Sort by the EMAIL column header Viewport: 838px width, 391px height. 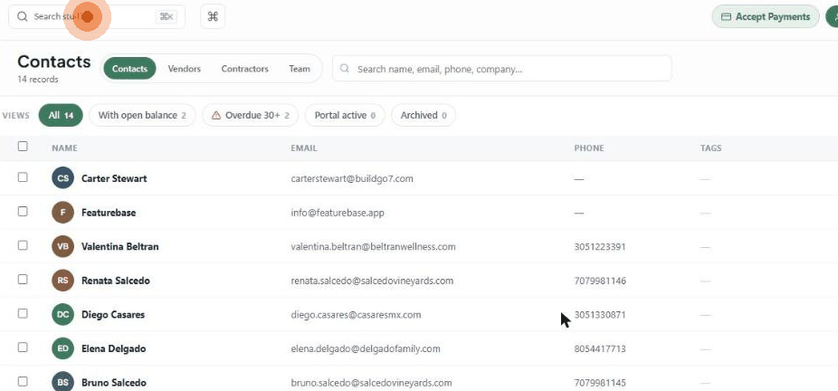click(304, 148)
